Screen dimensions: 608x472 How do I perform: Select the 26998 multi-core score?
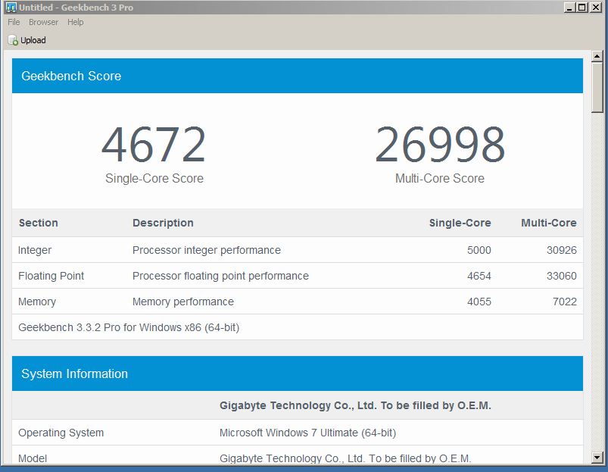tap(440, 144)
